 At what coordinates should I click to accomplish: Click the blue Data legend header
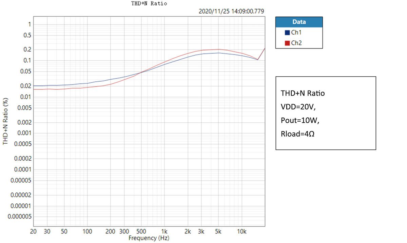point(299,22)
